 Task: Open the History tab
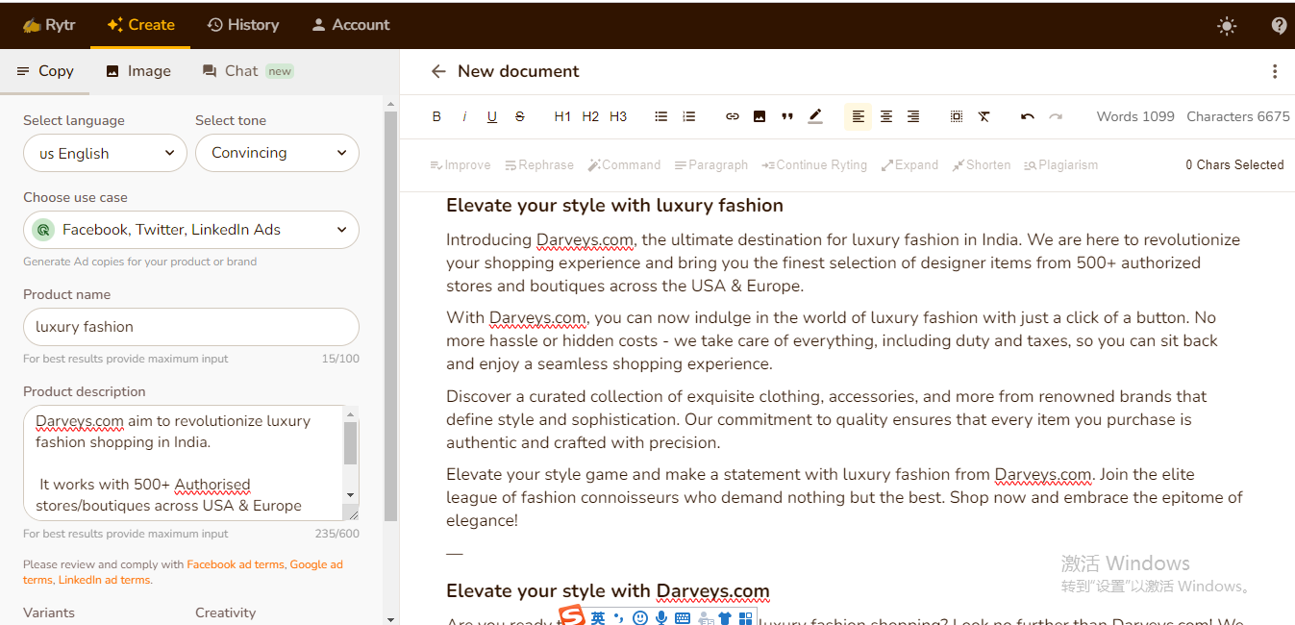coord(243,25)
